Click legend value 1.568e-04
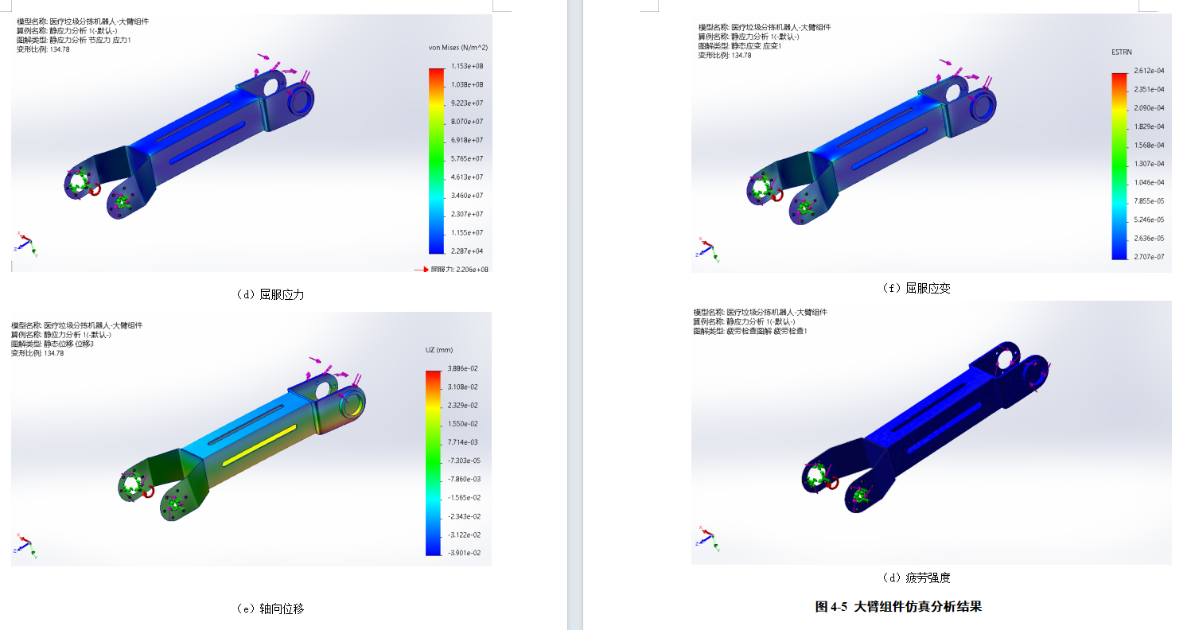Viewport: 1191px width, 630px height. click(x=1150, y=146)
